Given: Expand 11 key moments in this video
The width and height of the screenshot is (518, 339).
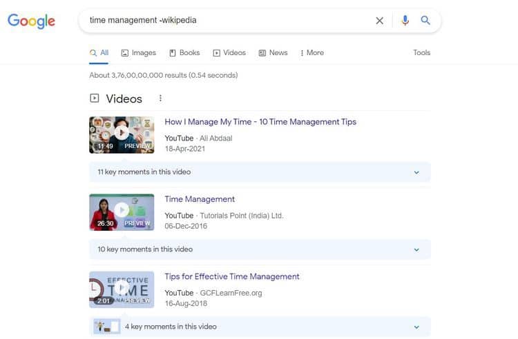Looking at the screenshot, I should pyautogui.click(x=260, y=172).
